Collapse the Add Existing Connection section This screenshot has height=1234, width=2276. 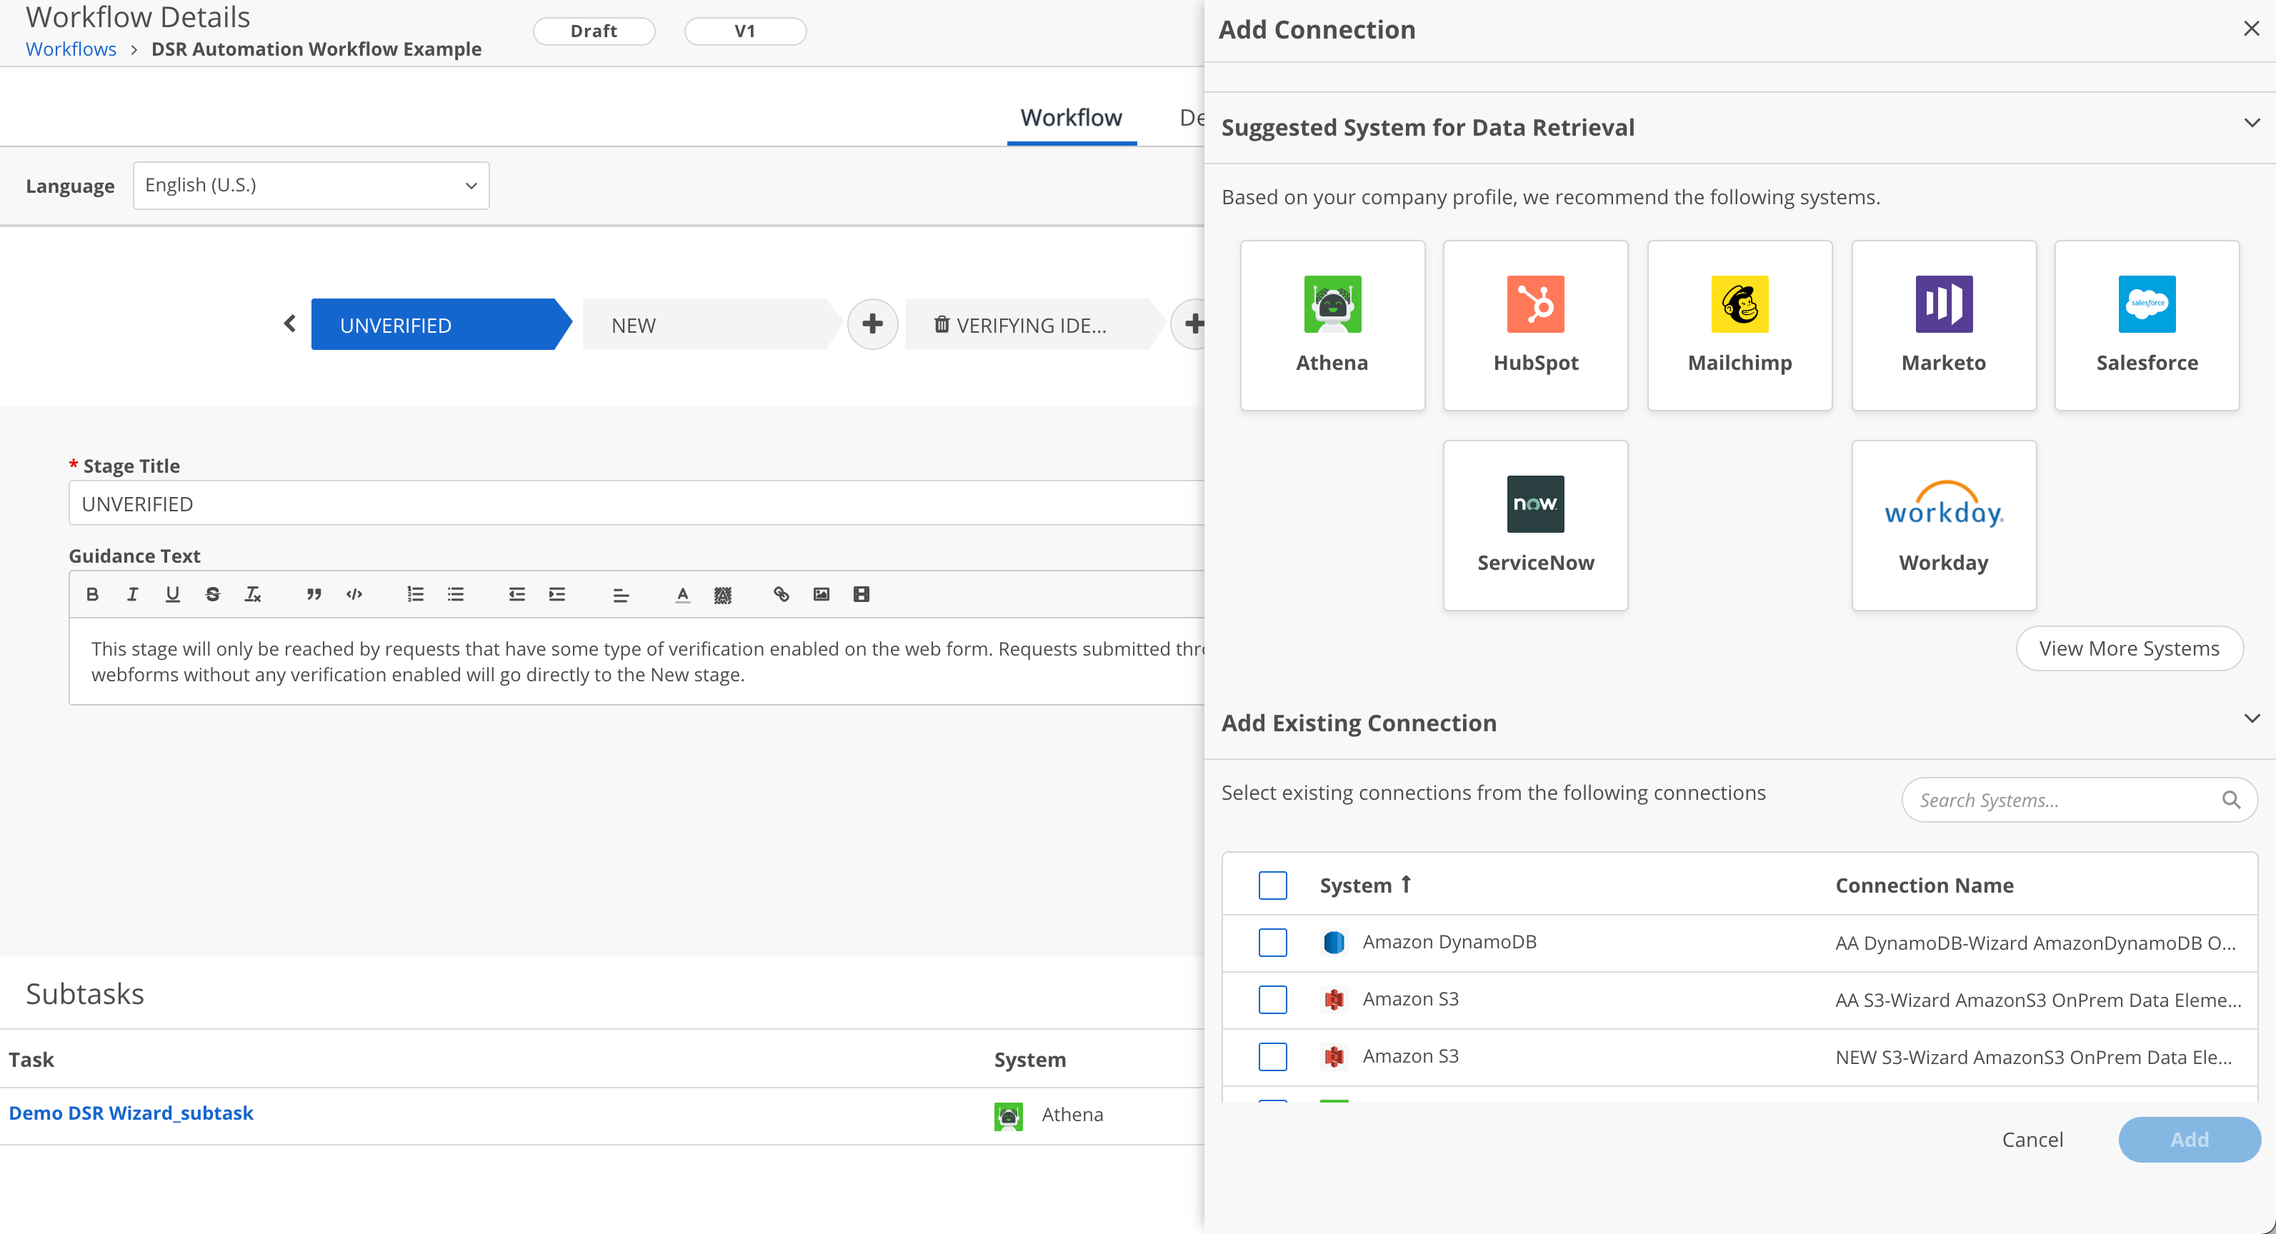point(2251,719)
